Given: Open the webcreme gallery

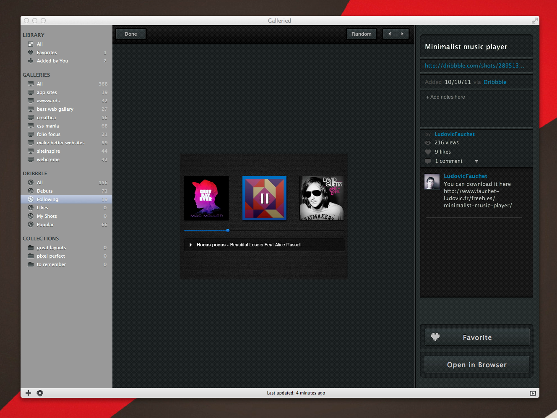Looking at the screenshot, I should (x=66, y=159).
